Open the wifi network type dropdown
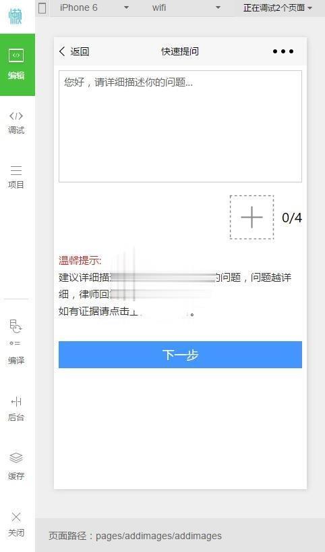The width and height of the screenshot is (325, 552). pyautogui.click(x=186, y=7)
